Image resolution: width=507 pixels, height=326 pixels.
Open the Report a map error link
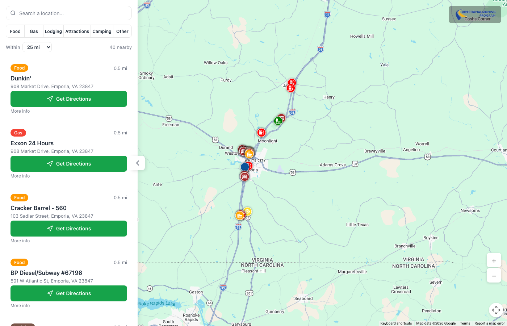[490, 323]
